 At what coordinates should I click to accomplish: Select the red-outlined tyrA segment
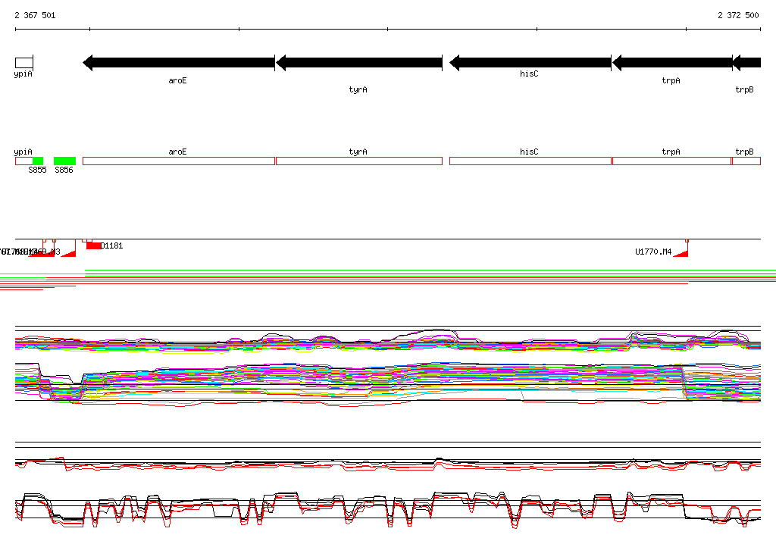[359, 161]
